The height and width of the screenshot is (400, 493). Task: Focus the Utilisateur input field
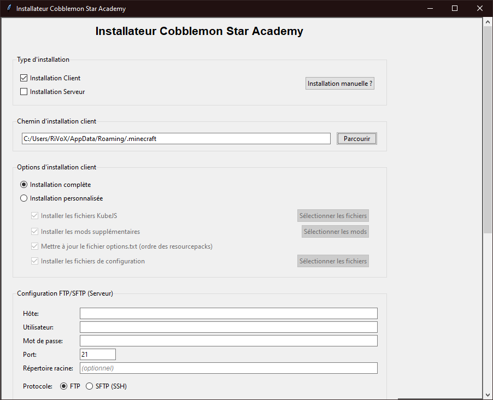tap(228, 327)
